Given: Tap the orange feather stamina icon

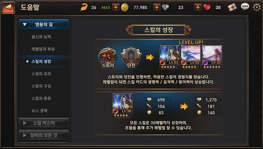Looking at the screenshot, I should (x=84, y=7).
